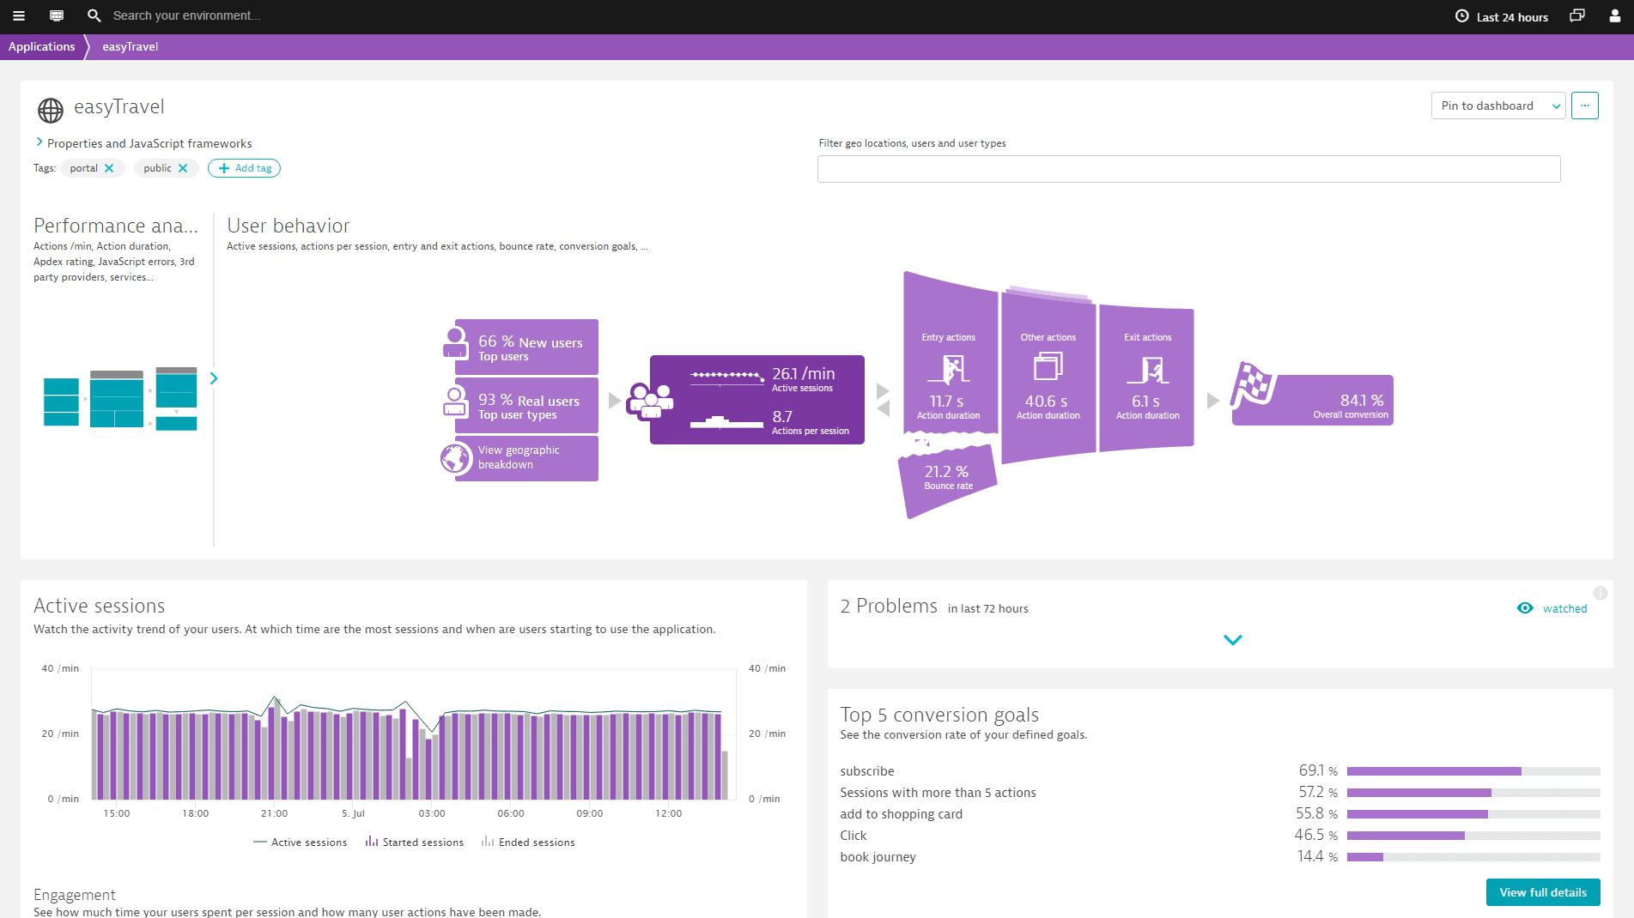This screenshot has height=918, width=1634.
Task: Click the Add tag button
Action: point(244,168)
